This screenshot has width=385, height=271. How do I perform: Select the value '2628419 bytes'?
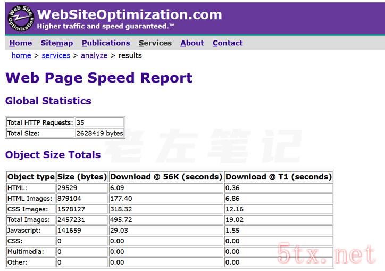click(99, 133)
